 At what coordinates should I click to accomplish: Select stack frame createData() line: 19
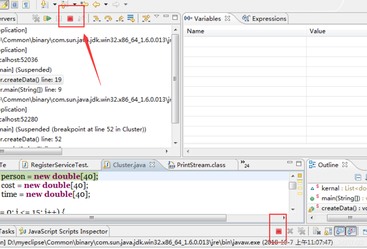point(31,80)
